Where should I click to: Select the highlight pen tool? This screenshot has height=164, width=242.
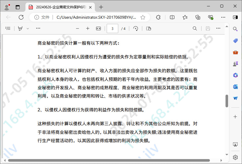(x=20, y=28)
